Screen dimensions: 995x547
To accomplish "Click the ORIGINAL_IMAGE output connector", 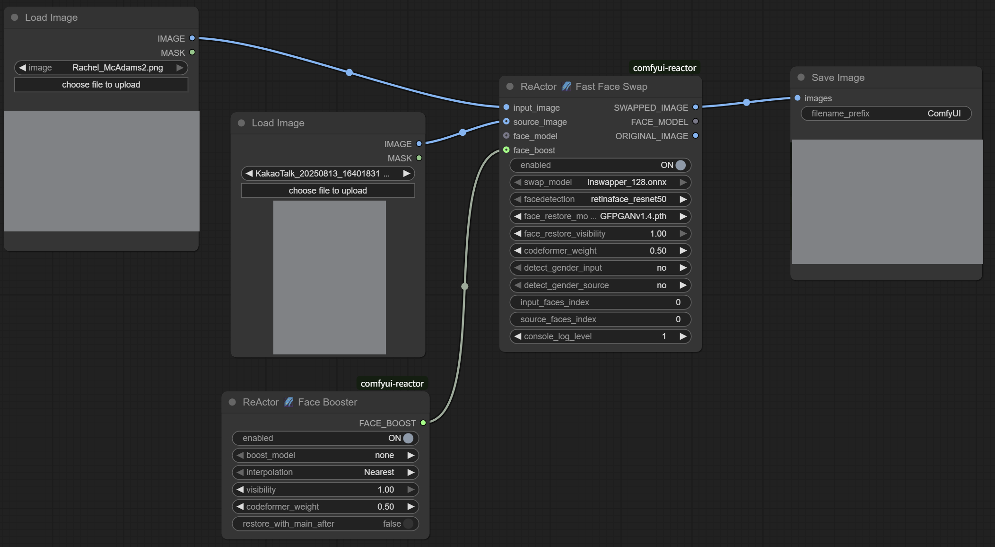I will (695, 136).
